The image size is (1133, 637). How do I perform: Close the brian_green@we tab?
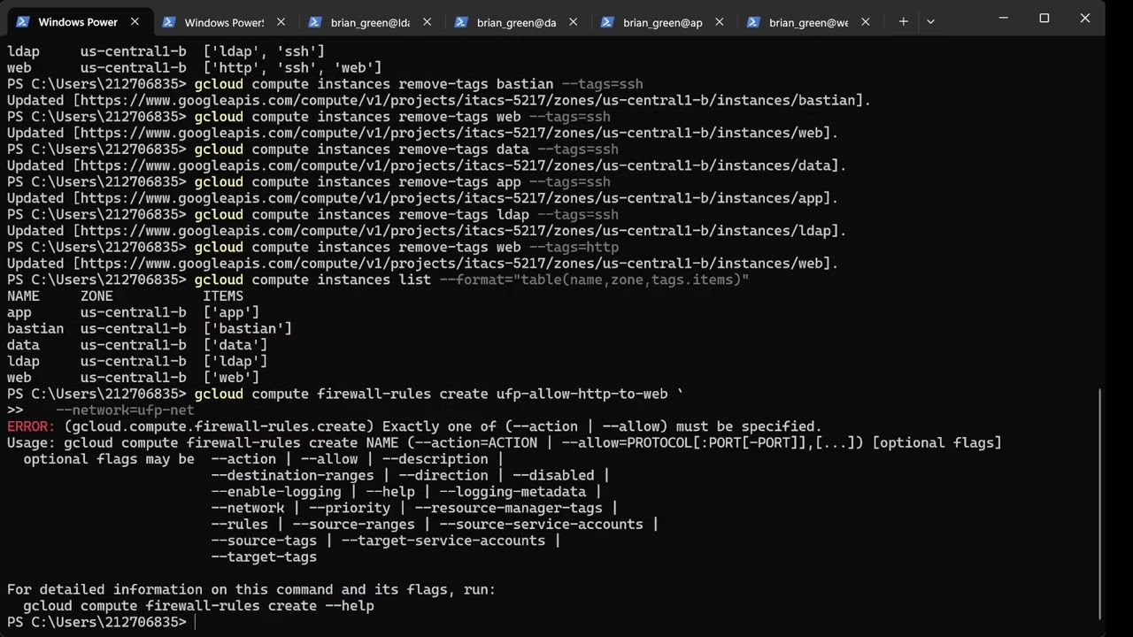[x=865, y=22]
